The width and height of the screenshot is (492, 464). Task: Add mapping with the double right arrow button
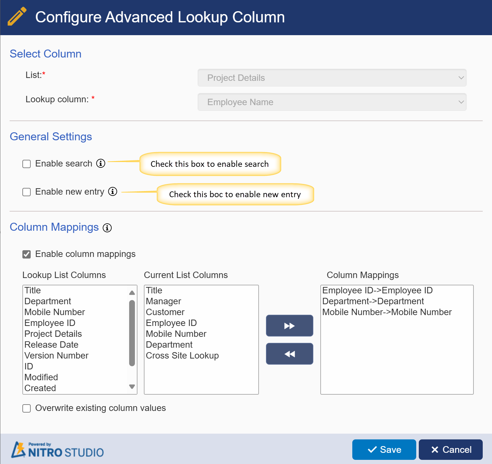point(290,326)
